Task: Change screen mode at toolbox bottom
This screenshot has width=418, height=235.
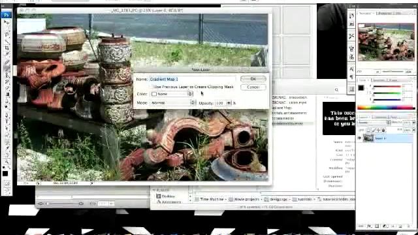Action: pyautogui.click(x=7, y=190)
